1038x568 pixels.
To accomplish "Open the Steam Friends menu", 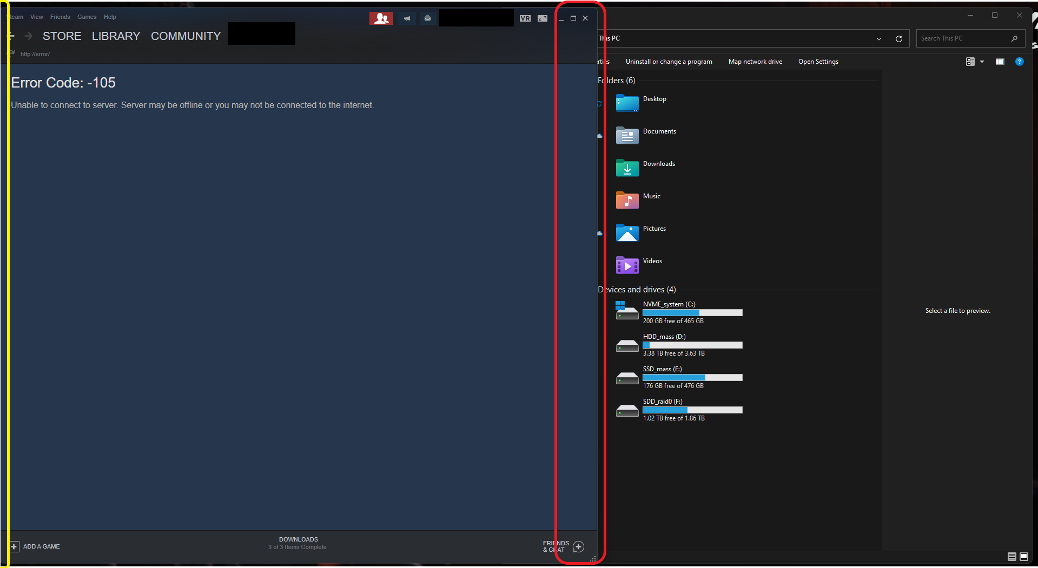I will [x=60, y=17].
